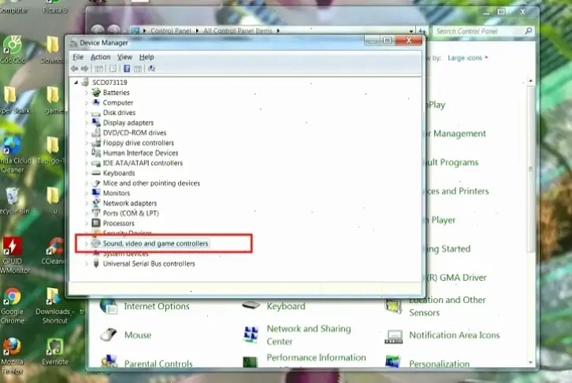Image resolution: width=572 pixels, height=383 pixels.
Task: Open the View by Large icons dropdown
Action: 467,57
